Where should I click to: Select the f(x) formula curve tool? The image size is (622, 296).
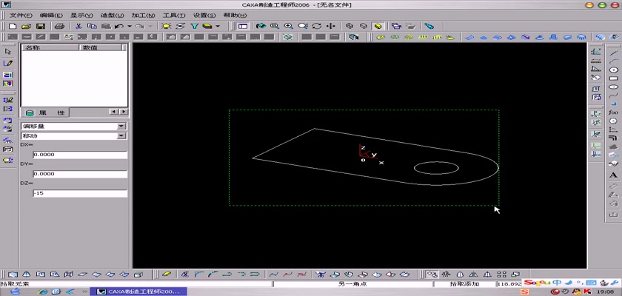(613, 112)
